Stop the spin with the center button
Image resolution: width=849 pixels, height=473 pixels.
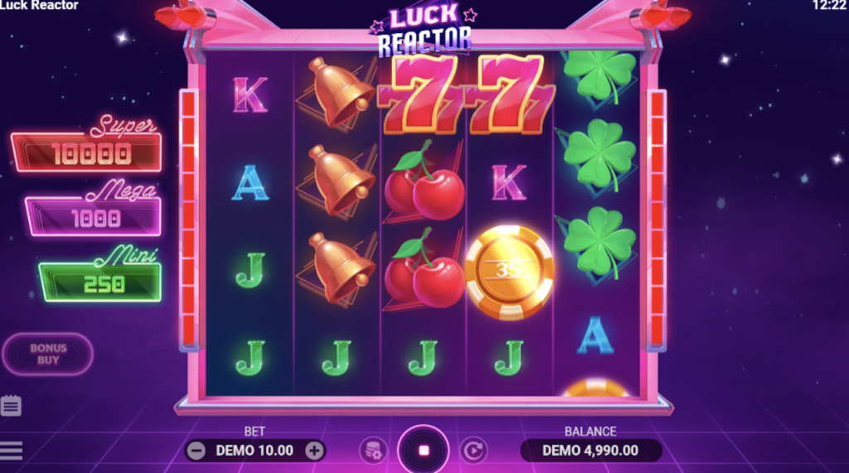(x=424, y=451)
